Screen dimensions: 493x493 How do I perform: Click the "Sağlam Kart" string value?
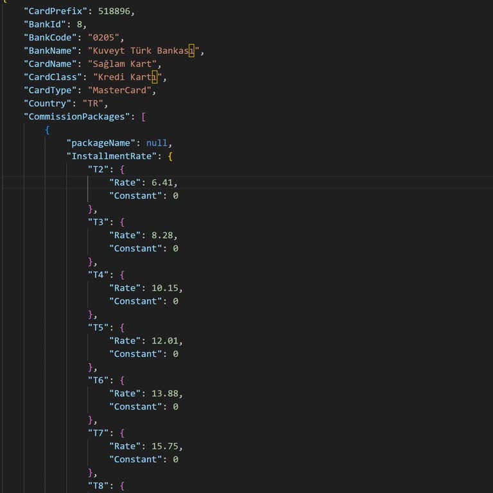124,64
